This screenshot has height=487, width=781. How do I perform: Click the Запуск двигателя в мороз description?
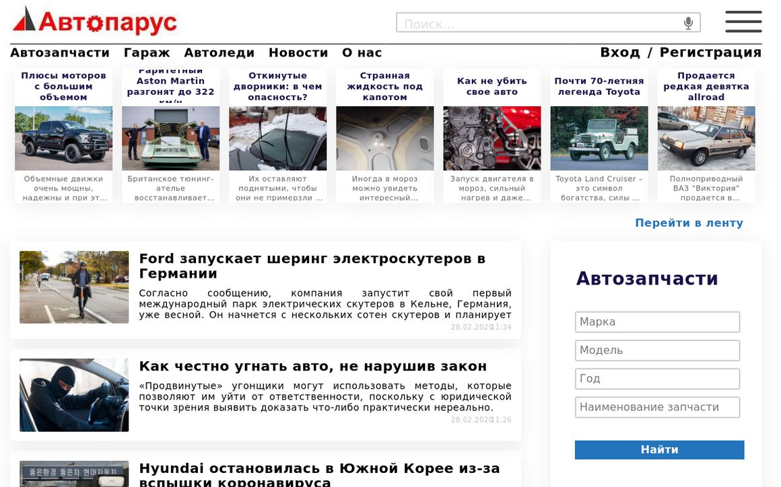[492, 188]
